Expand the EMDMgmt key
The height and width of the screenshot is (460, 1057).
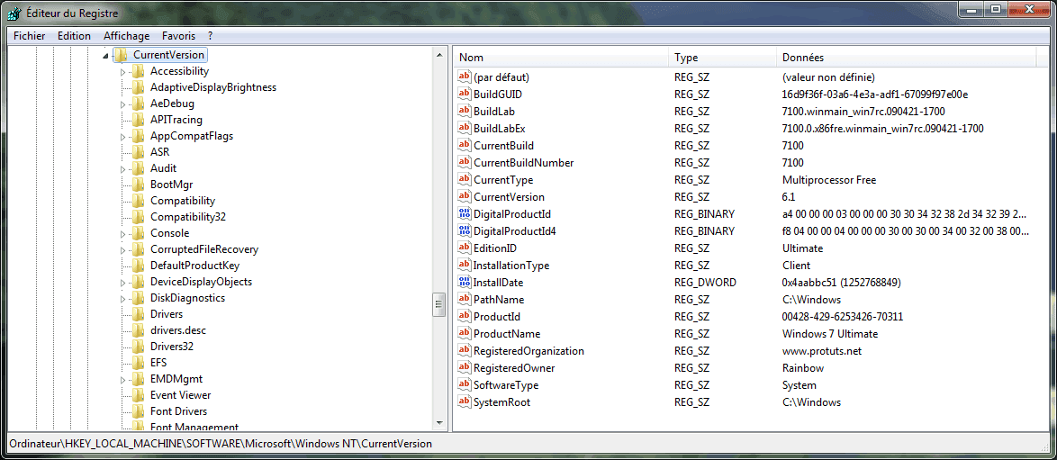(122, 379)
